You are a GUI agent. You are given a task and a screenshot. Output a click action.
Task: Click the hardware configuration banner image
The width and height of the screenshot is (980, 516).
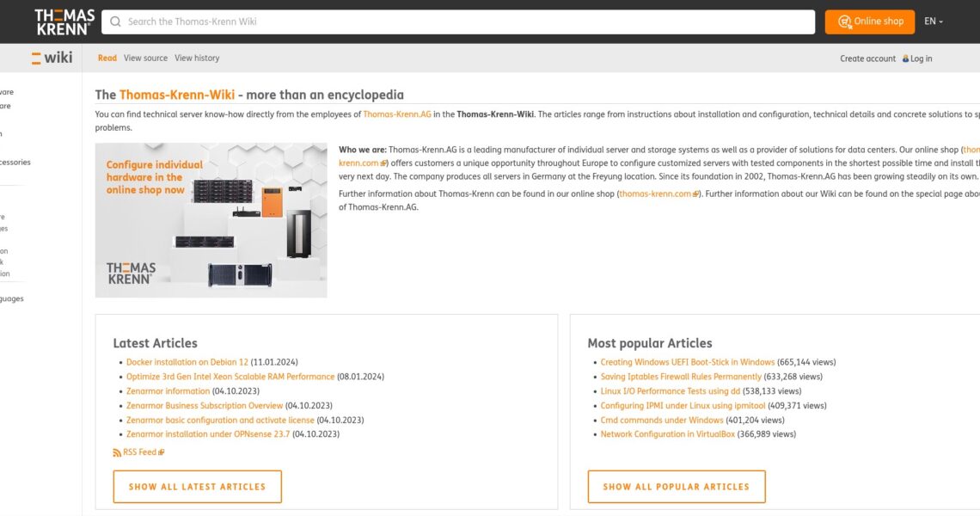[x=211, y=220]
